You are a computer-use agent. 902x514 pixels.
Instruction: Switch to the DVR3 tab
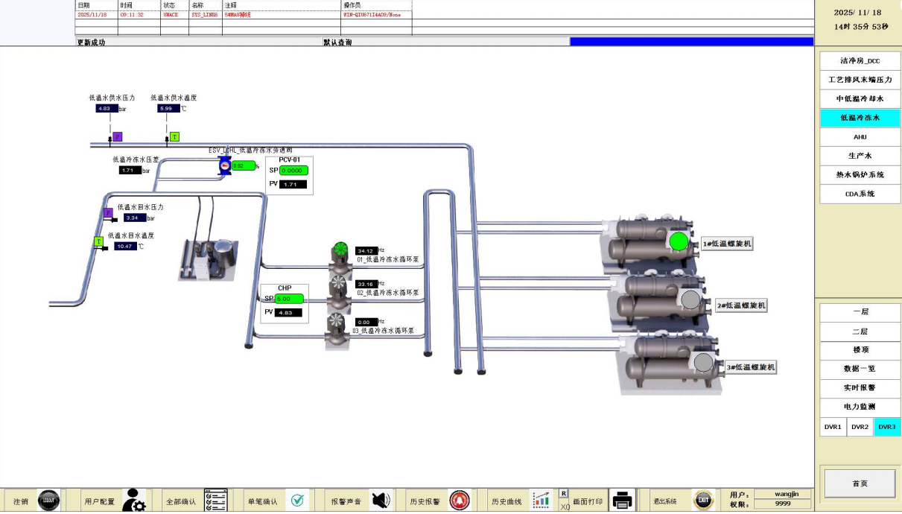click(x=886, y=427)
